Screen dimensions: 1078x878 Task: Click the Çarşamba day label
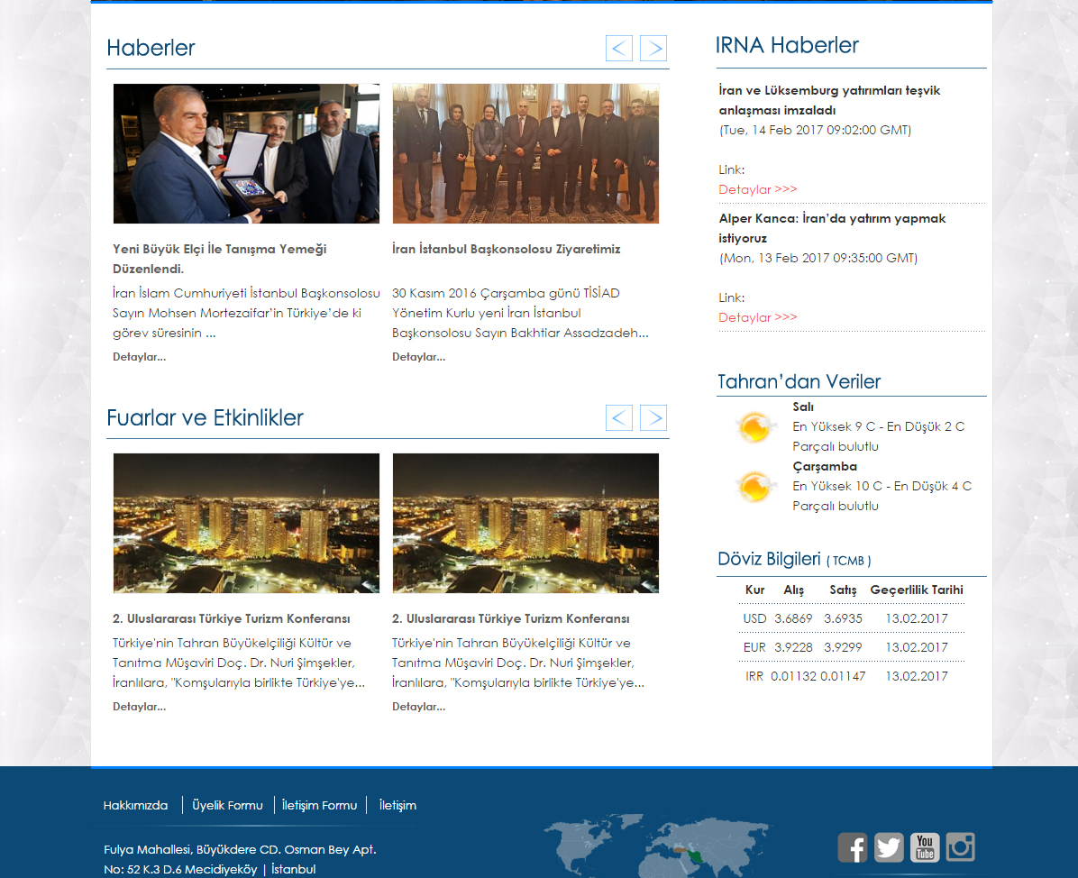(x=825, y=466)
